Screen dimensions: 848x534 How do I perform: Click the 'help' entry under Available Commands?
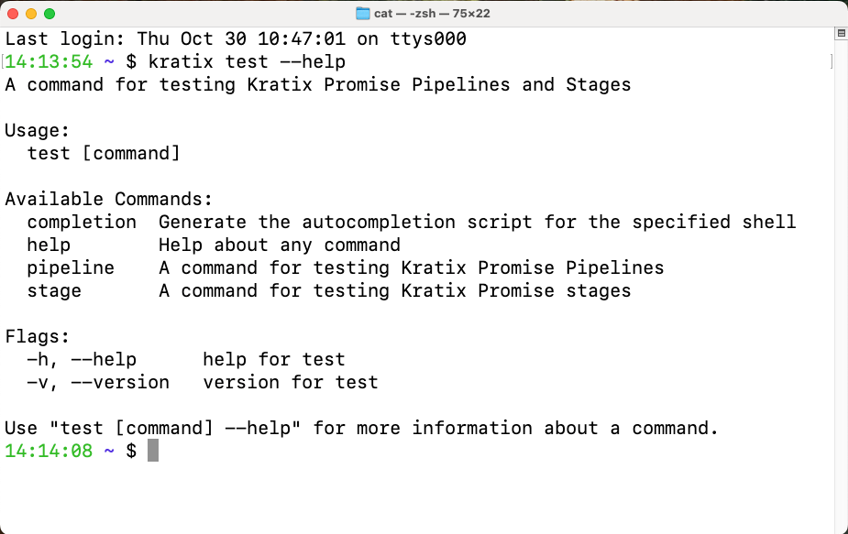pyautogui.click(x=49, y=245)
